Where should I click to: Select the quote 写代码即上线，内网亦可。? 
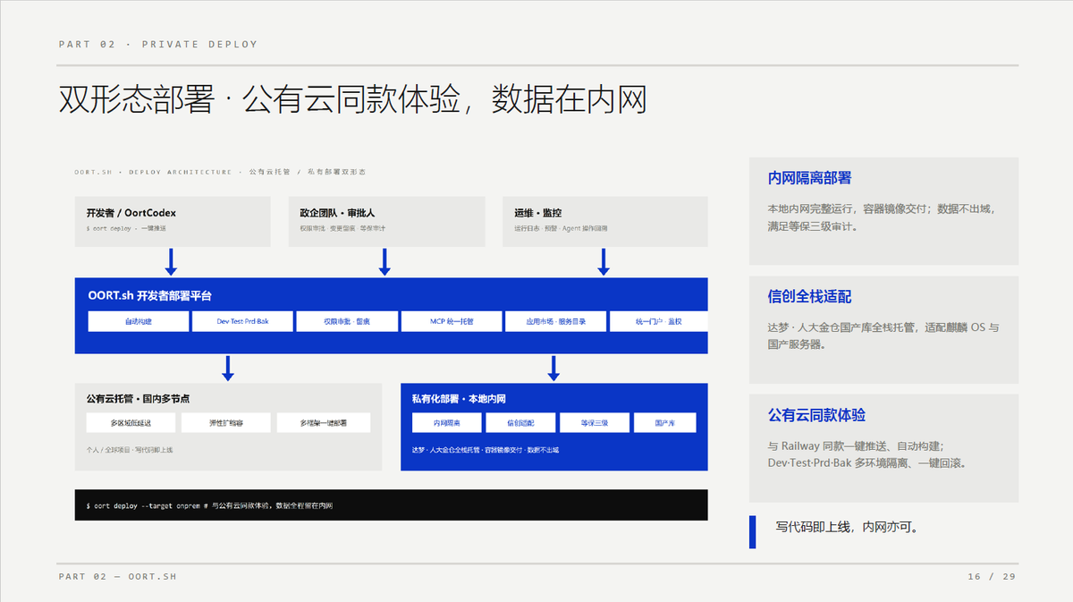847,528
